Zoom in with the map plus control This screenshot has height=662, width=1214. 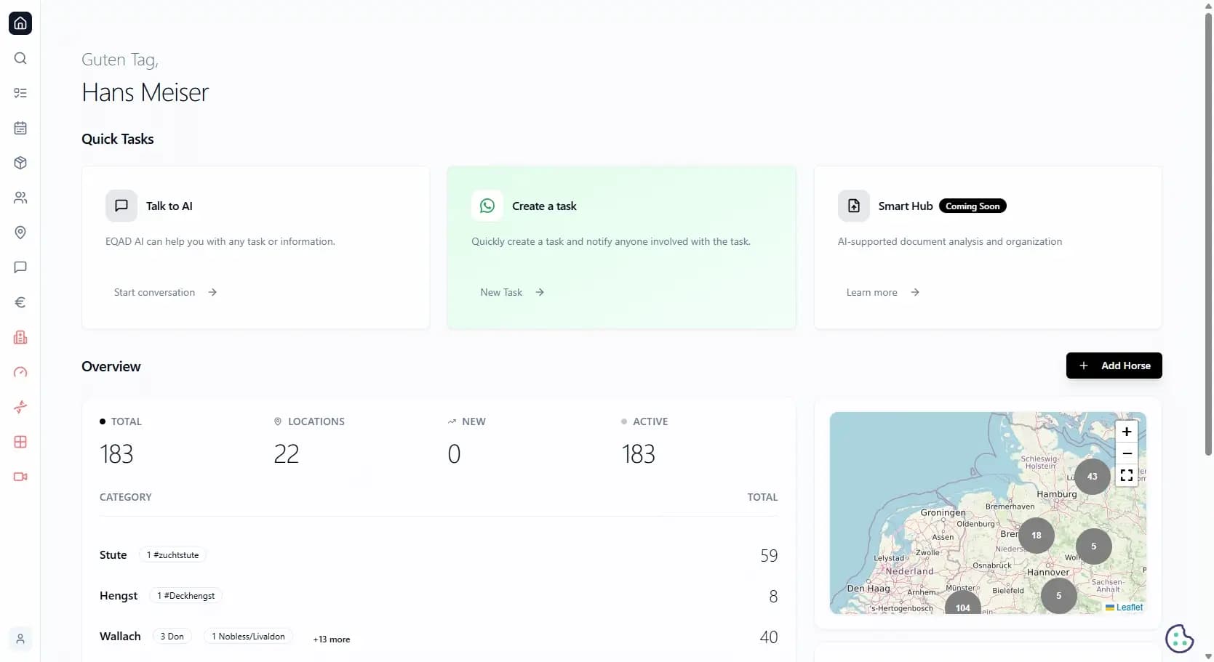pyautogui.click(x=1127, y=431)
